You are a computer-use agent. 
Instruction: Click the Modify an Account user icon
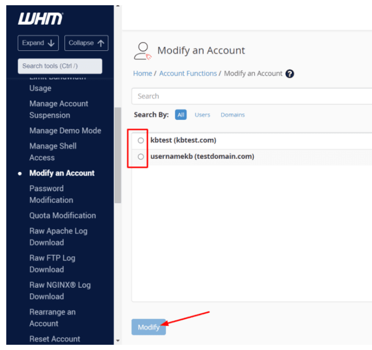click(x=142, y=51)
